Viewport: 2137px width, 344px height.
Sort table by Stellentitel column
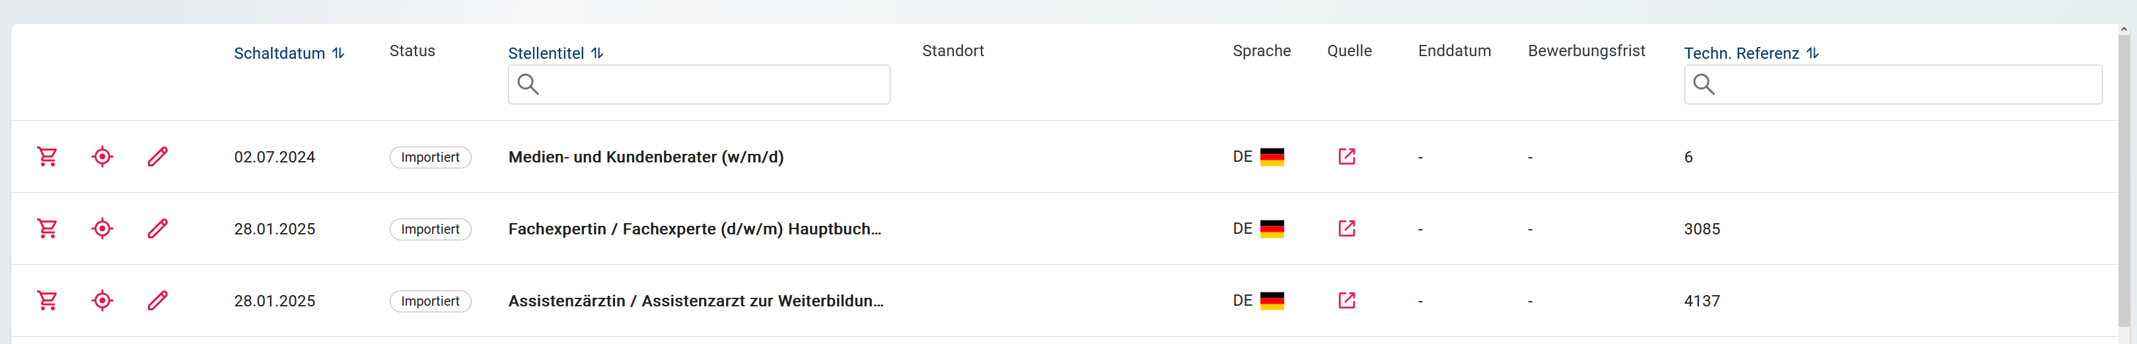click(x=555, y=53)
